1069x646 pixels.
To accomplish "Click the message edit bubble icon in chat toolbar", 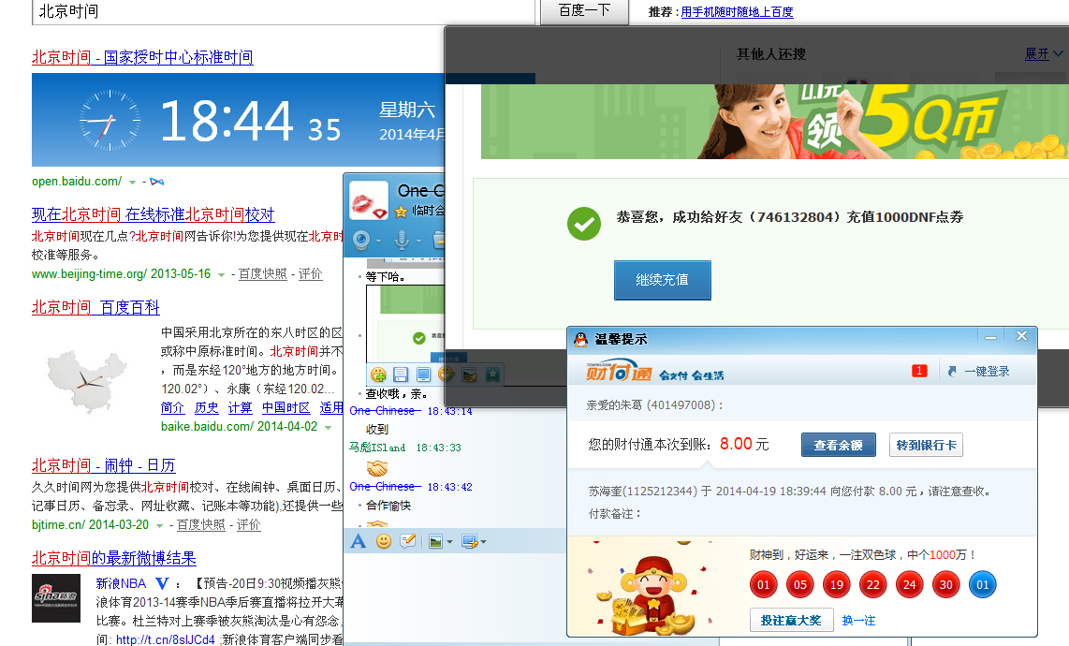I will (408, 542).
